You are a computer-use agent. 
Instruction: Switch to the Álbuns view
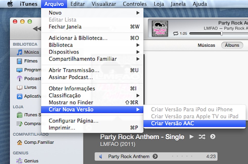pos(232,45)
